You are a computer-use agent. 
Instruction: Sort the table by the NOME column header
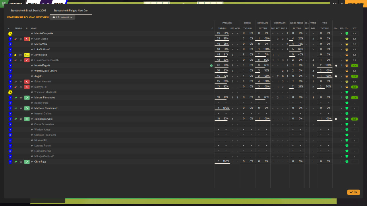click(x=34, y=28)
